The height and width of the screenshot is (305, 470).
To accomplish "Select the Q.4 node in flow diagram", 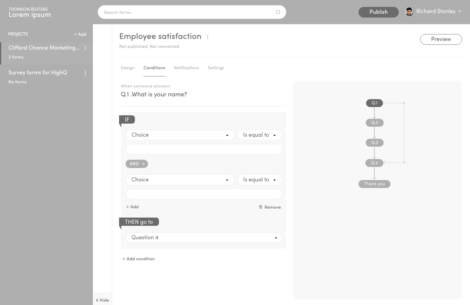I will (x=374, y=163).
